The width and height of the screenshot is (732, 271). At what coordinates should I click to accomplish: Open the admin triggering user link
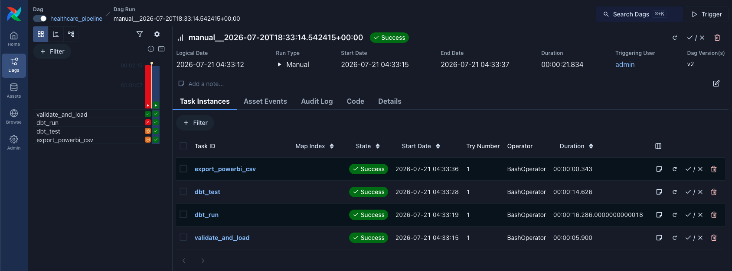point(625,64)
